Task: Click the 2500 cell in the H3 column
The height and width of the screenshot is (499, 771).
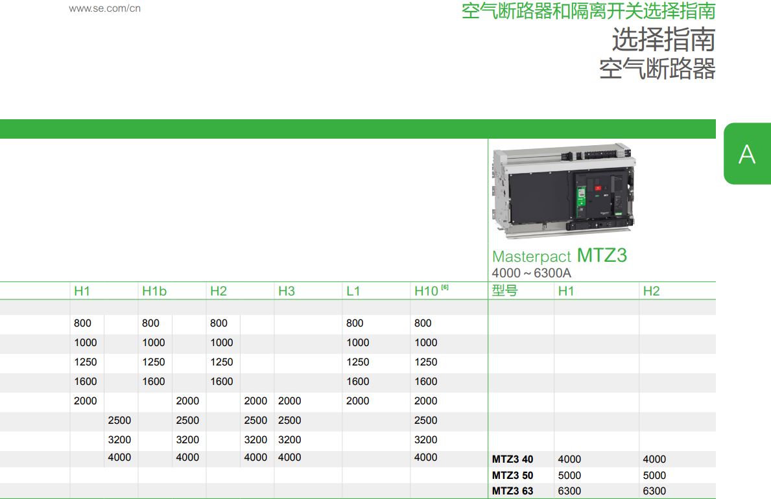Action: [290, 421]
